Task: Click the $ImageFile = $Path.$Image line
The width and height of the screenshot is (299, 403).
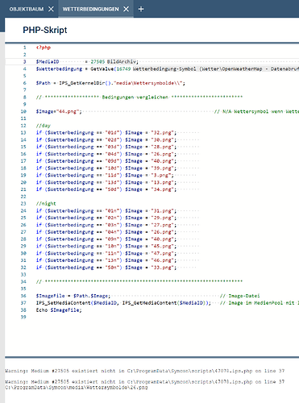Action: tap(73, 296)
